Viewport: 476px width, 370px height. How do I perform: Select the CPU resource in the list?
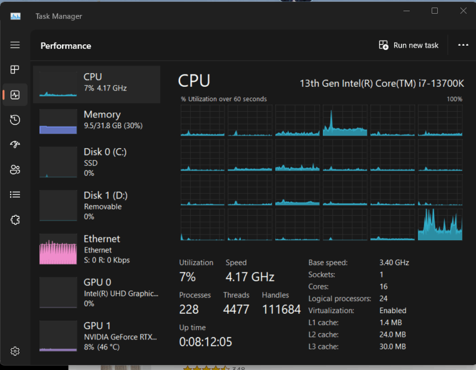coord(96,84)
